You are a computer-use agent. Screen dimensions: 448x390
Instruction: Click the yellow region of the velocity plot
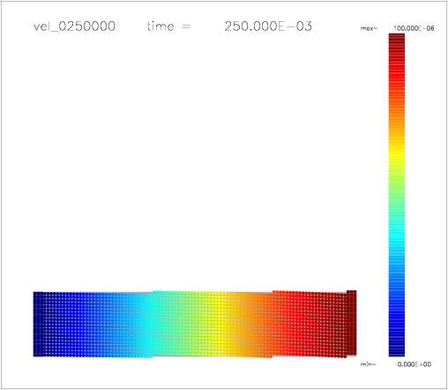click(223, 324)
